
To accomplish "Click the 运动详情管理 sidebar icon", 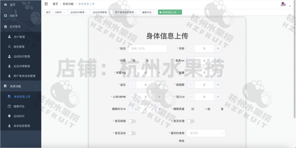I will [9, 66].
